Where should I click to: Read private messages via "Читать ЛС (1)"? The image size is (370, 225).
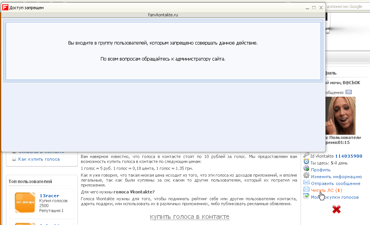tap(327, 190)
